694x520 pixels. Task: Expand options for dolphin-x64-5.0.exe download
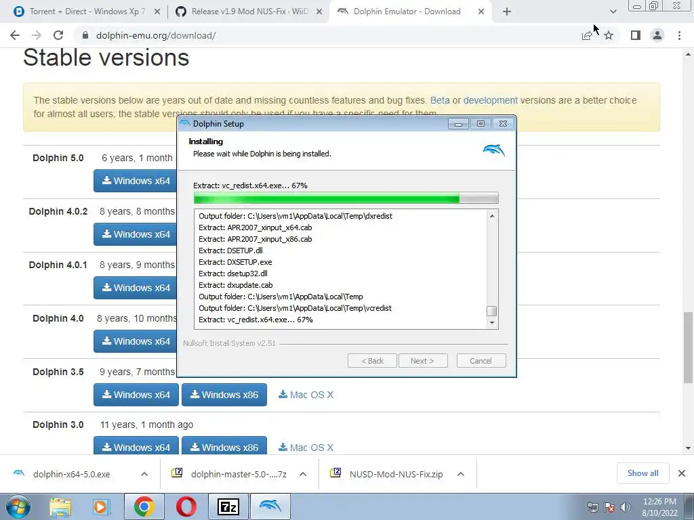[x=144, y=474]
